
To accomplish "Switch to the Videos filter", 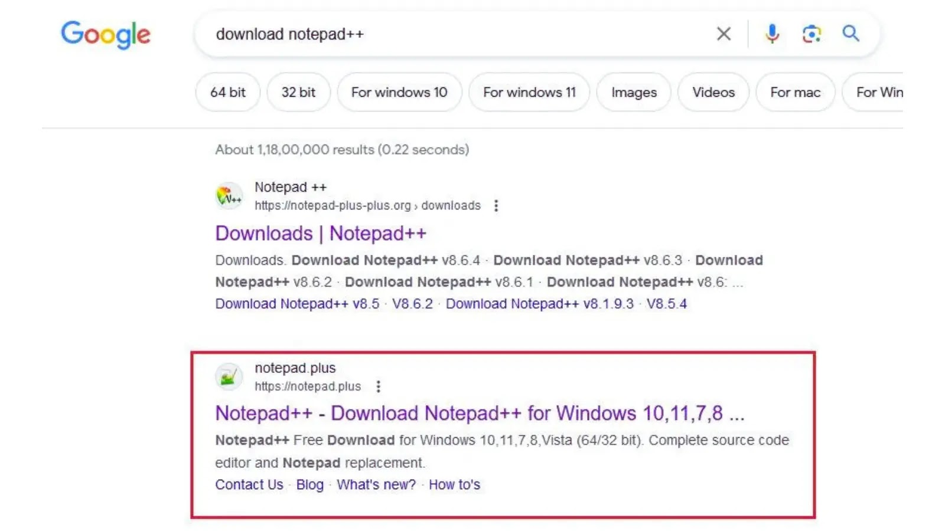I will click(x=713, y=92).
